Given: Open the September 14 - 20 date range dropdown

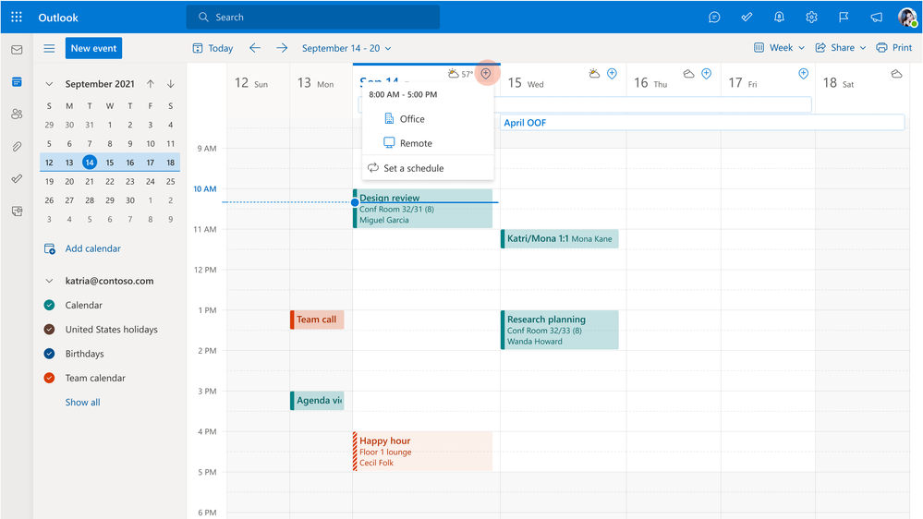Looking at the screenshot, I should tap(346, 48).
